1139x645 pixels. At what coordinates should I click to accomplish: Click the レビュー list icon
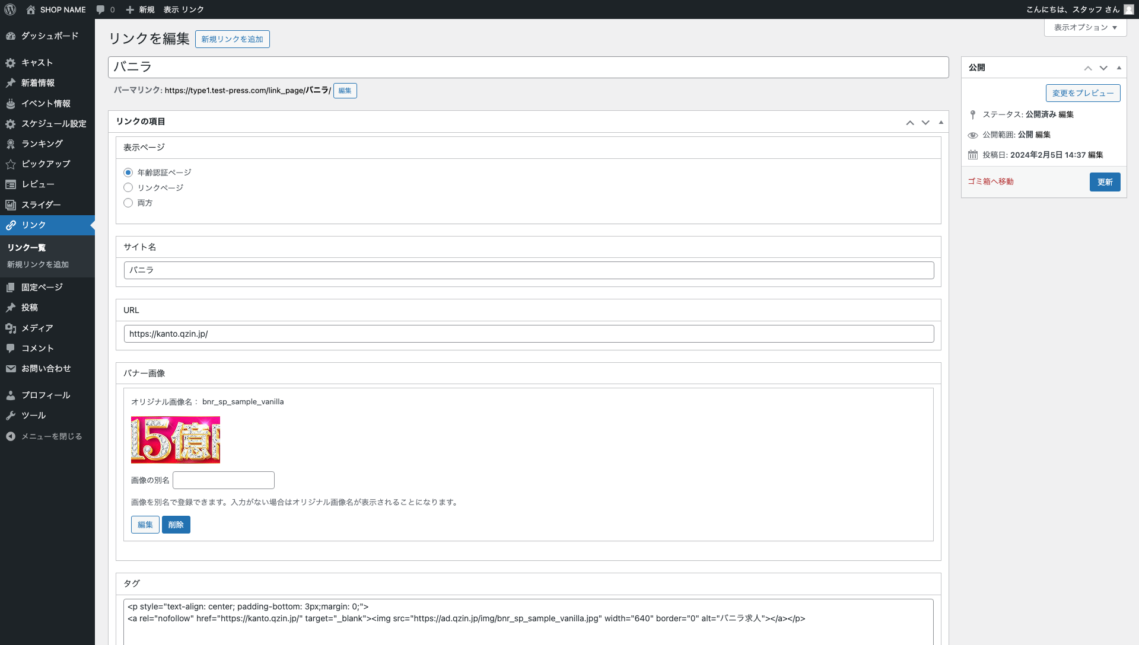click(x=11, y=184)
